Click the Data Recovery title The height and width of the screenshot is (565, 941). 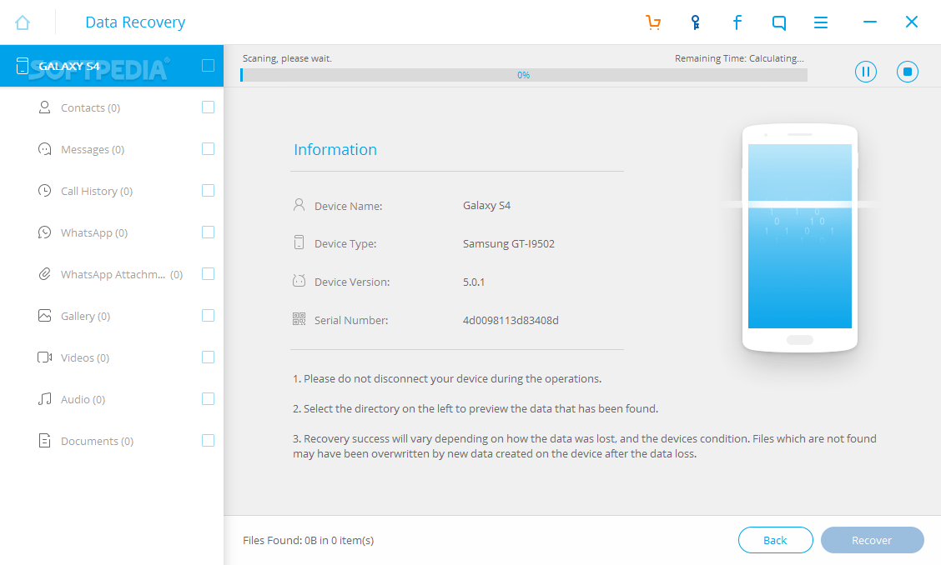135,22
